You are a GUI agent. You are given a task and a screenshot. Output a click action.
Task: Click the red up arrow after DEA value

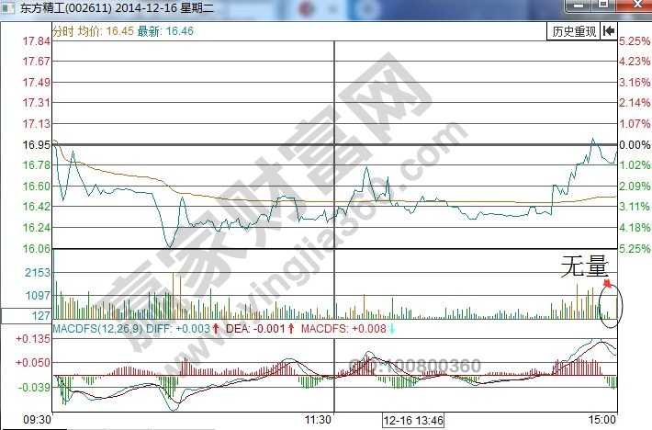291,328
